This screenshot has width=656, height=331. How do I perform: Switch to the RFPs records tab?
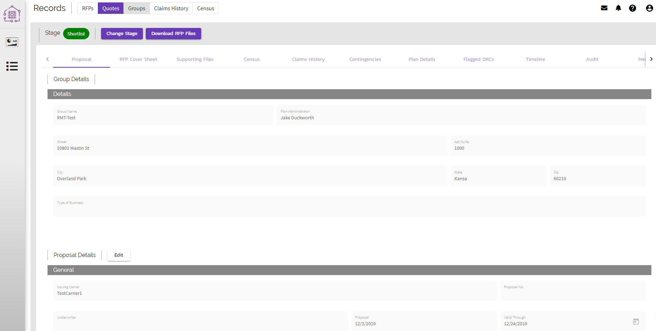click(88, 8)
